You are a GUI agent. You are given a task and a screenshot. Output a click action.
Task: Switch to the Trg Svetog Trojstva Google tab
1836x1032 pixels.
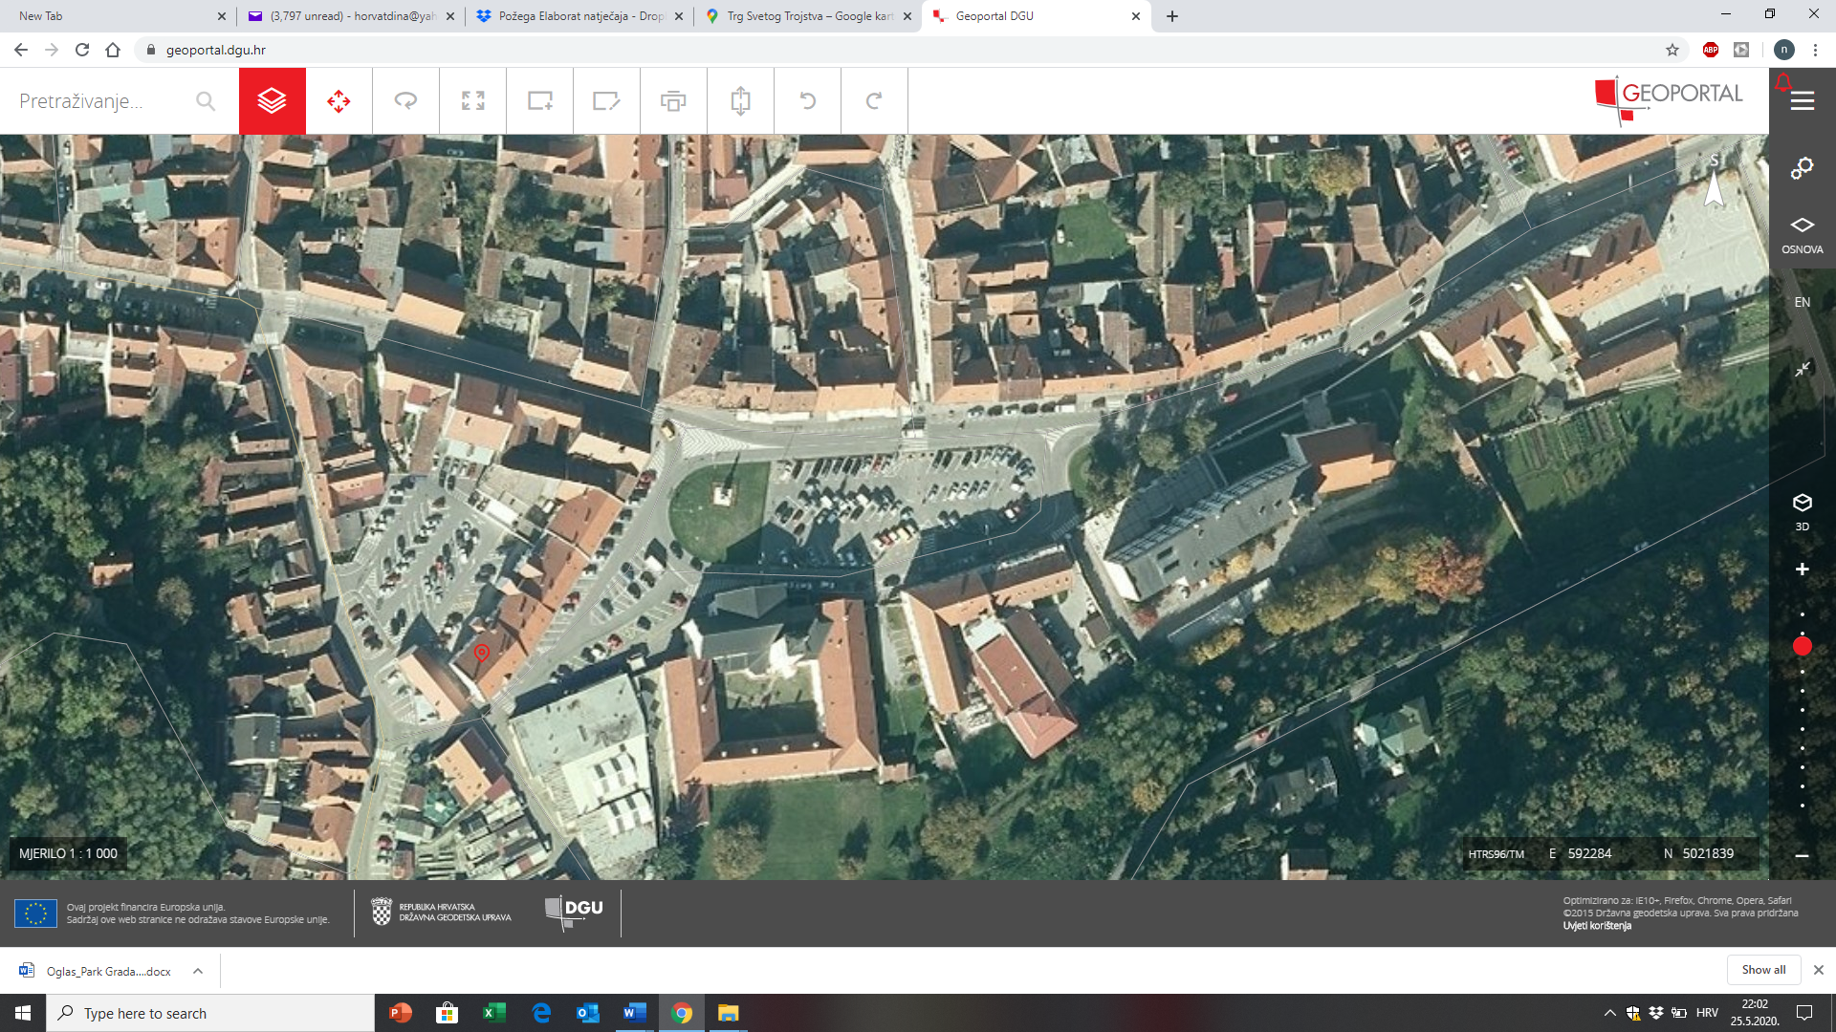pyautogui.click(x=808, y=16)
